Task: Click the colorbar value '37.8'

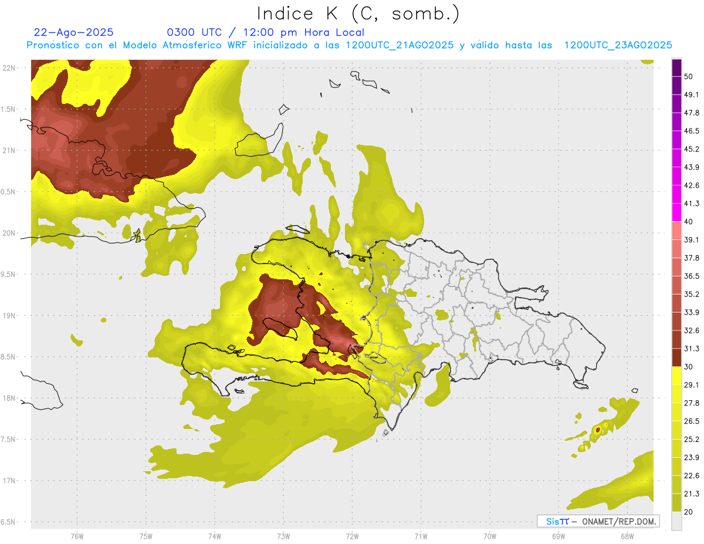Action: (x=692, y=258)
